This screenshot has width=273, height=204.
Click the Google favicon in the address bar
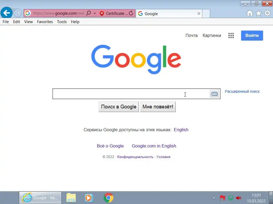27,13
